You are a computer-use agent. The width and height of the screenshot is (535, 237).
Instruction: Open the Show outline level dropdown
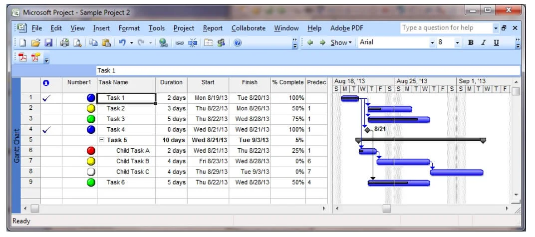click(x=341, y=42)
